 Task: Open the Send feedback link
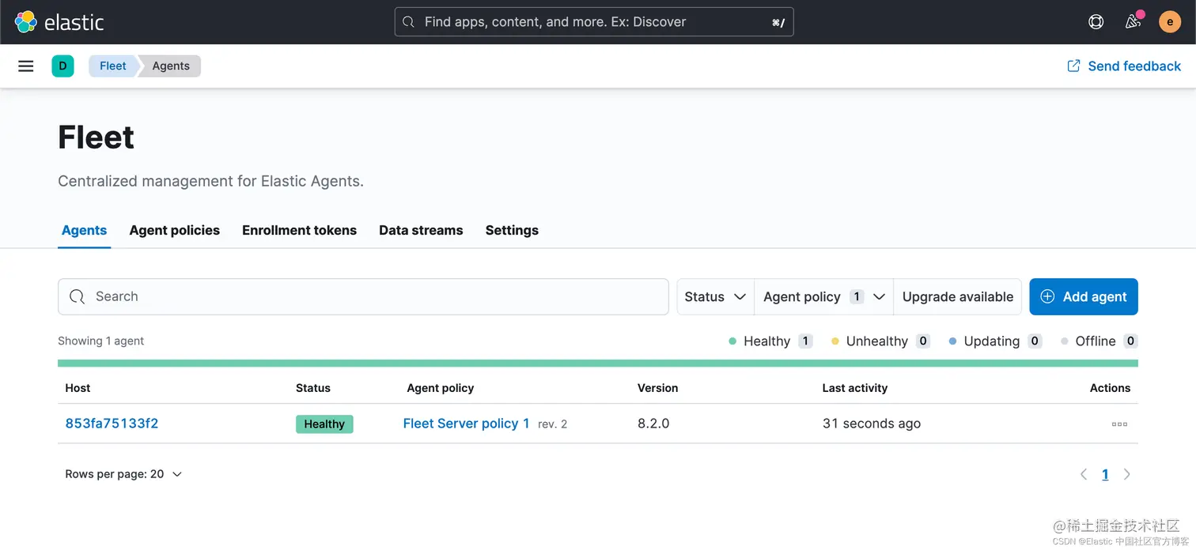click(1124, 66)
